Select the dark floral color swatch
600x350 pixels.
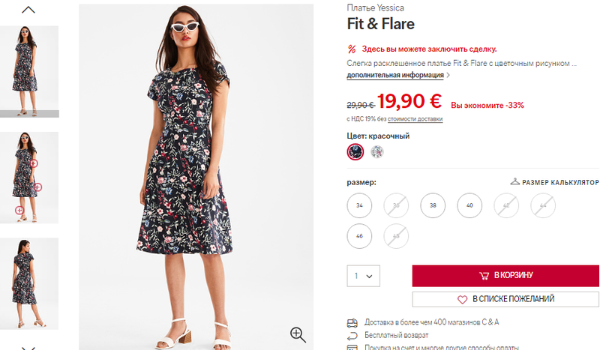tap(355, 152)
